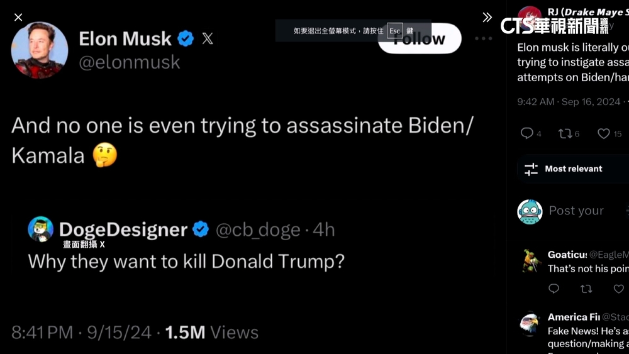Reply to RJ's post via comment icon
629x354 pixels.
click(x=527, y=133)
